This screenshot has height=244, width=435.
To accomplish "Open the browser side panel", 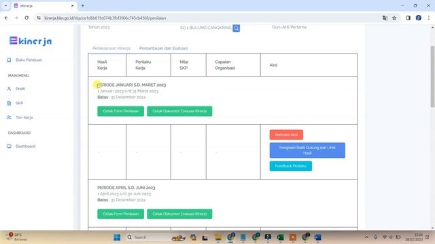I will (408, 18).
